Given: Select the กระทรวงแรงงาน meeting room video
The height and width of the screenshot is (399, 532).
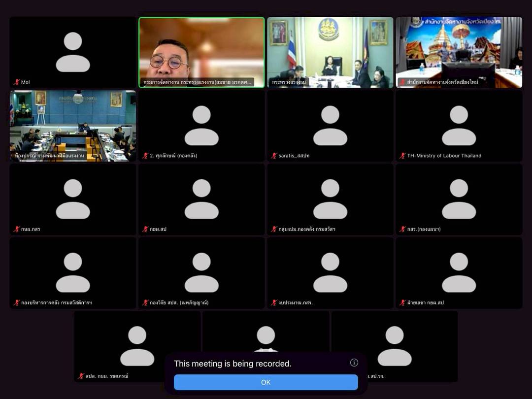Looking at the screenshot, I should 330,52.
